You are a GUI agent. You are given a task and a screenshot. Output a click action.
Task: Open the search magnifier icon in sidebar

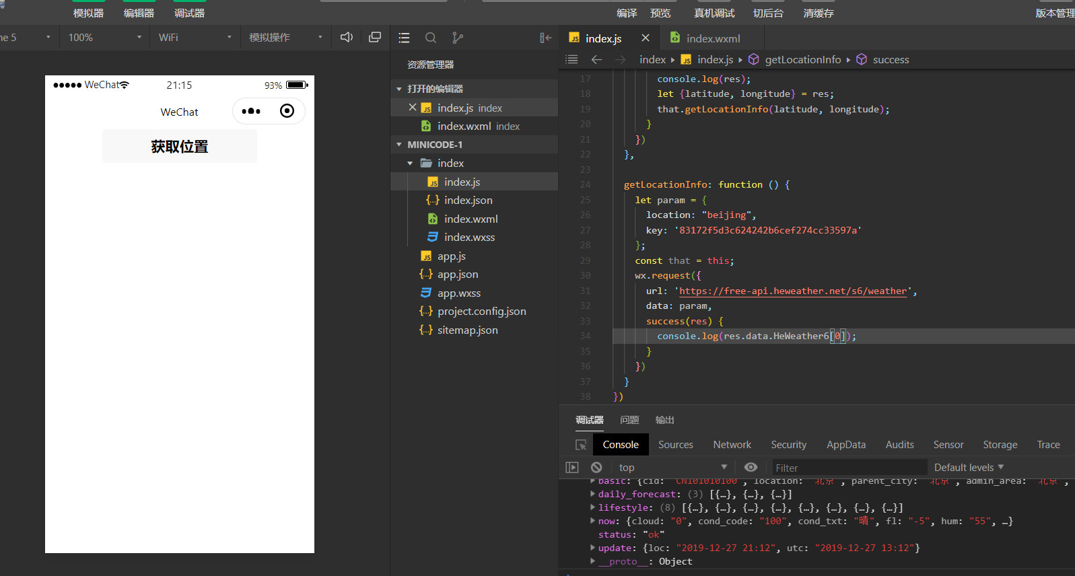click(x=431, y=38)
